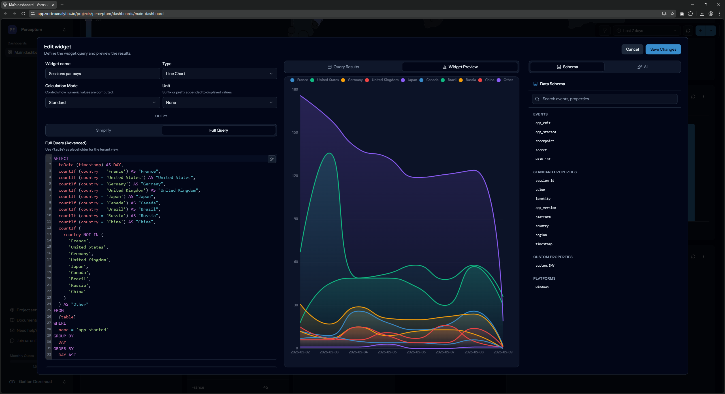Click install app icon in address bar
Screen dimensions: 725x394
(x=664, y=14)
